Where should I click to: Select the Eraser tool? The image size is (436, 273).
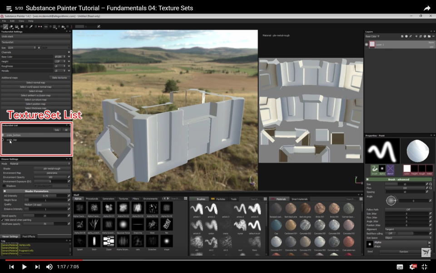tap(11, 26)
